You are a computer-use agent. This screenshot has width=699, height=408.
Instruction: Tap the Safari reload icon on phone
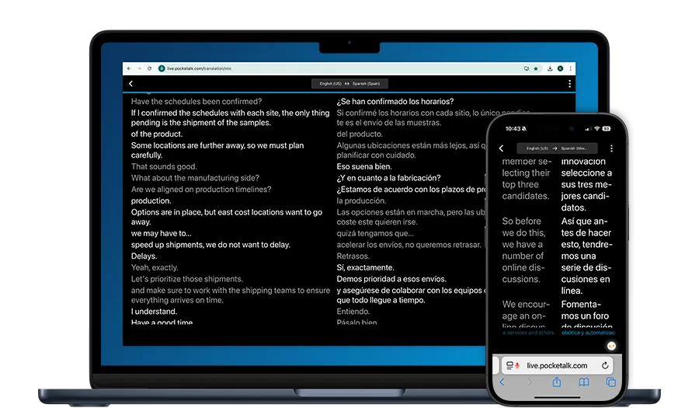(x=605, y=365)
